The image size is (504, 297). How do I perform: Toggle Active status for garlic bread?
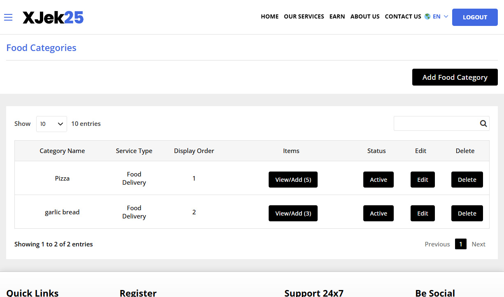point(378,213)
